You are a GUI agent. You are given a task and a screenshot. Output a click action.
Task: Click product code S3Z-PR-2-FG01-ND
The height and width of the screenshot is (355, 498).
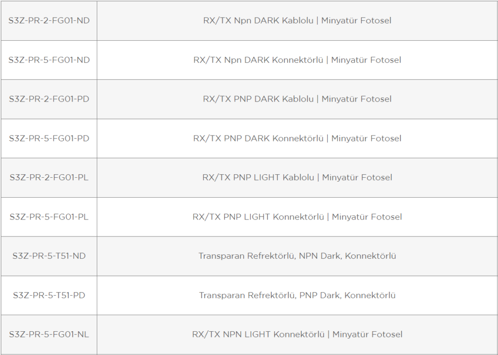click(49, 20)
